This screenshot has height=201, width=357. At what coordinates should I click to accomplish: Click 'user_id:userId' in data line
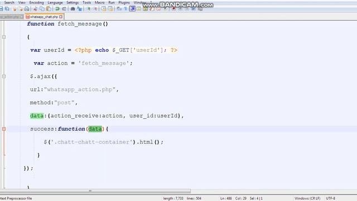pyautogui.click(x=153, y=116)
